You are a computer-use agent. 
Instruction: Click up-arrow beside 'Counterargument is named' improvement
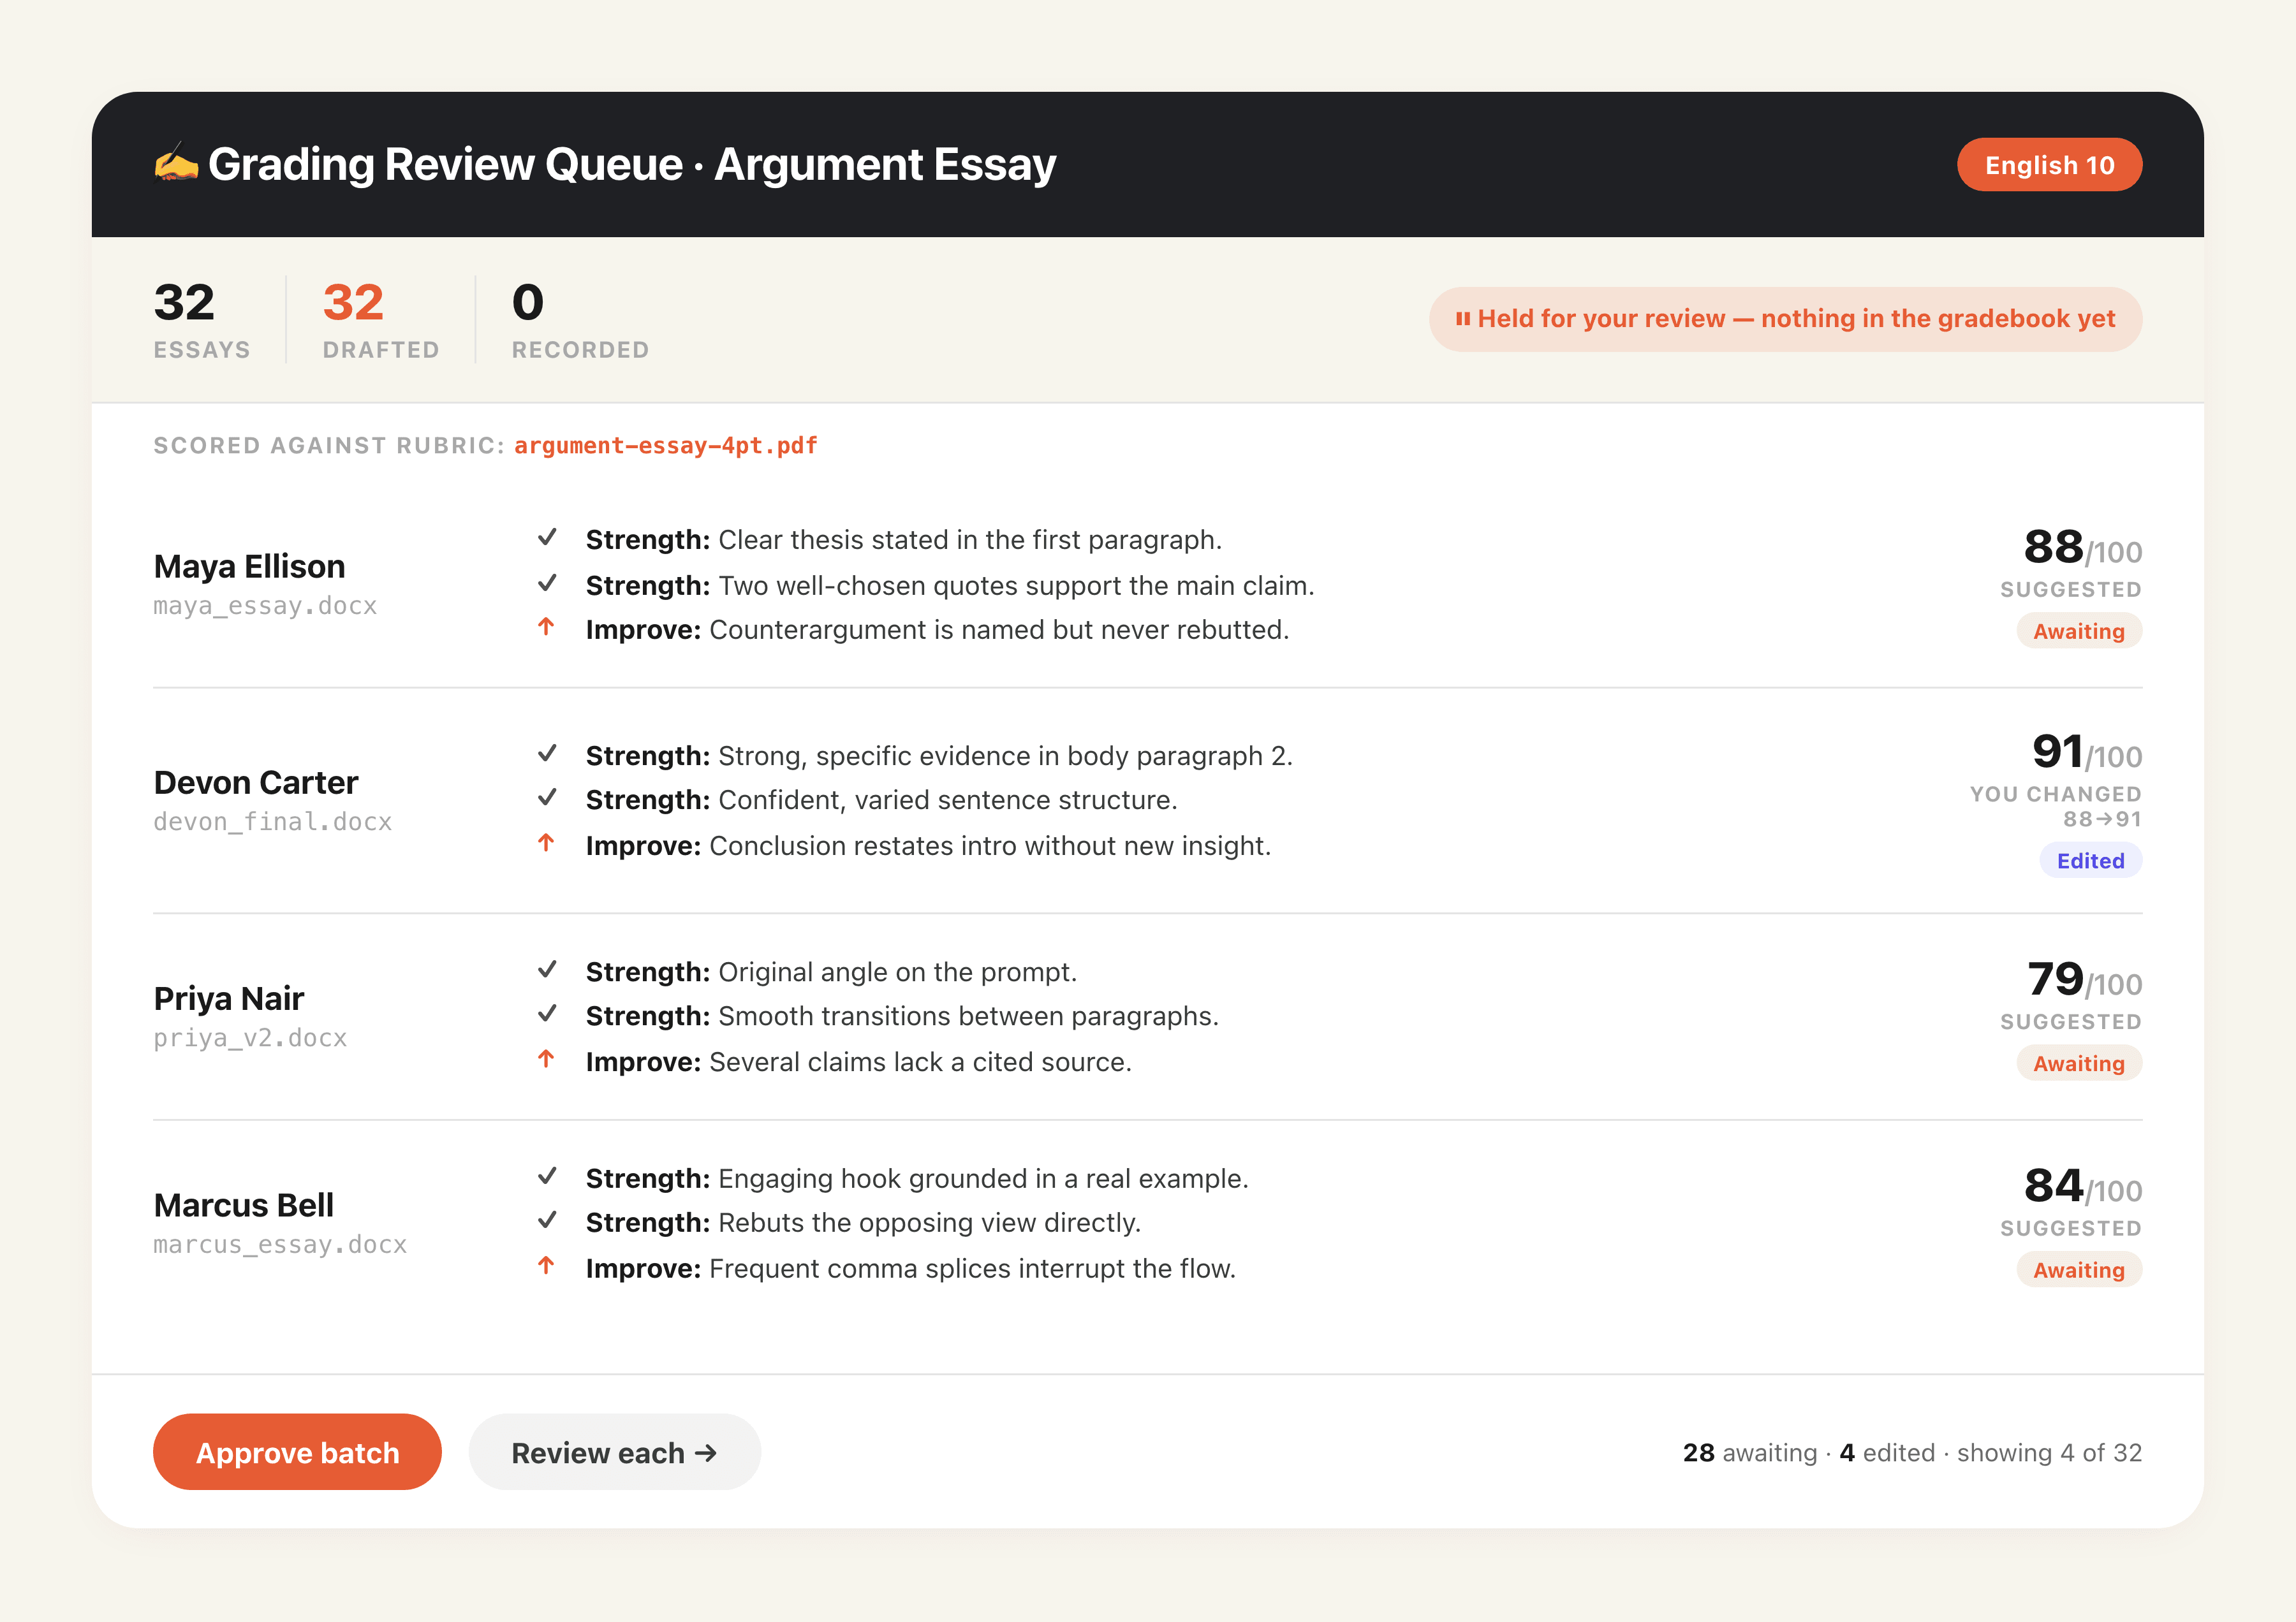[x=546, y=627]
